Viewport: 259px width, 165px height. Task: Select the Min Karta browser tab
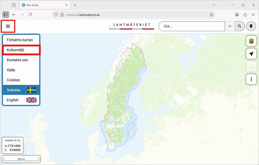click(x=40, y=5)
